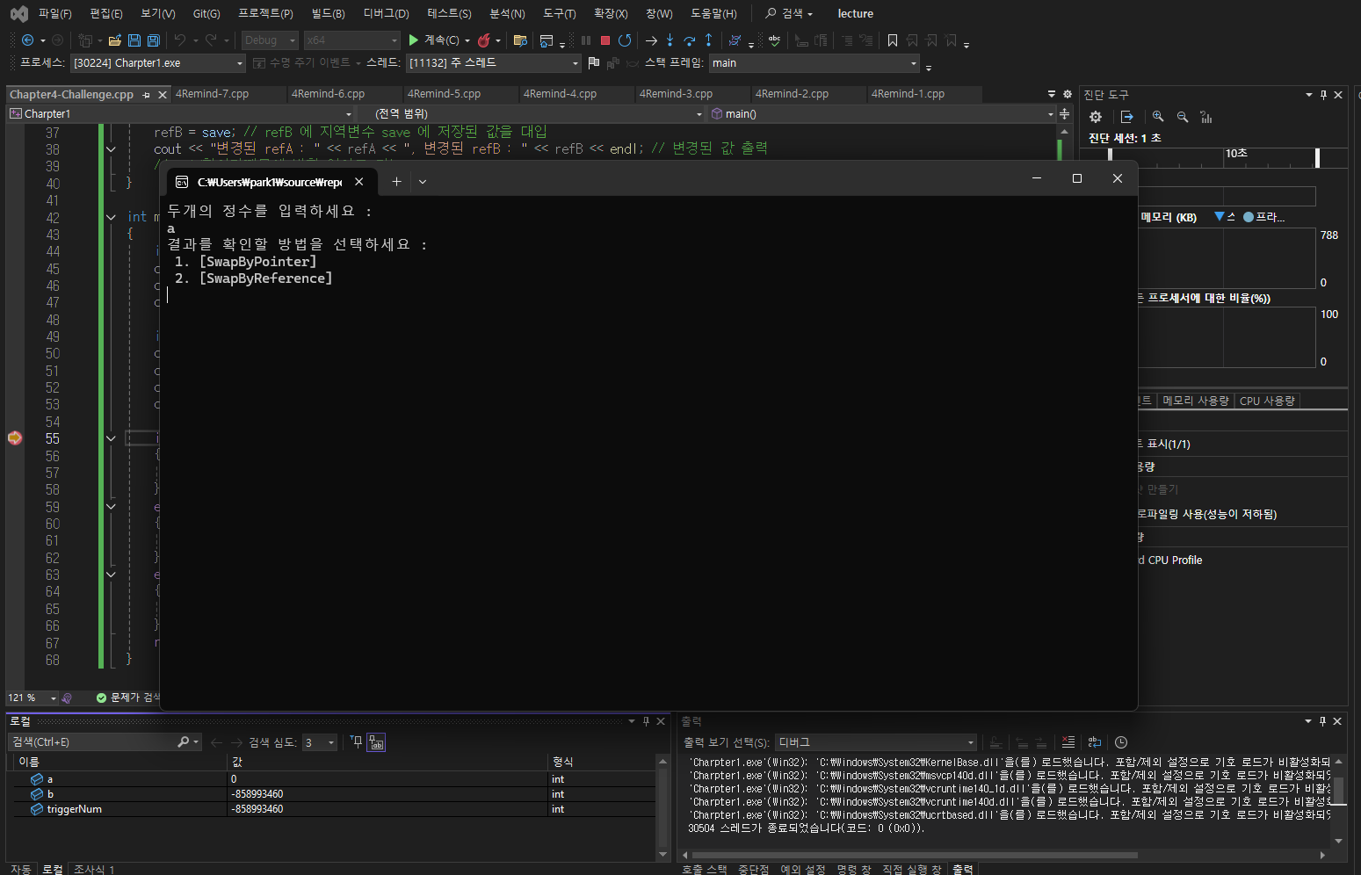Image resolution: width=1361 pixels, height=875 pixels.
Task: Open the 121 % zoom level dropdown
Action: pos(33,698)
